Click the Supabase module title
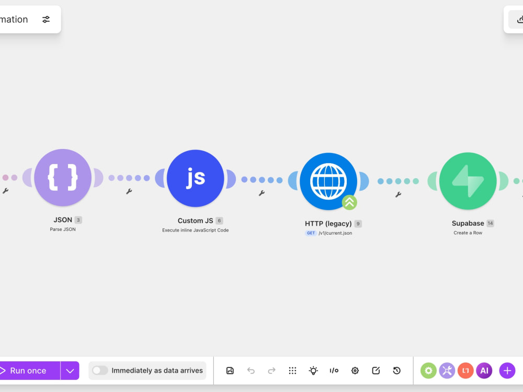 (468, 223)
